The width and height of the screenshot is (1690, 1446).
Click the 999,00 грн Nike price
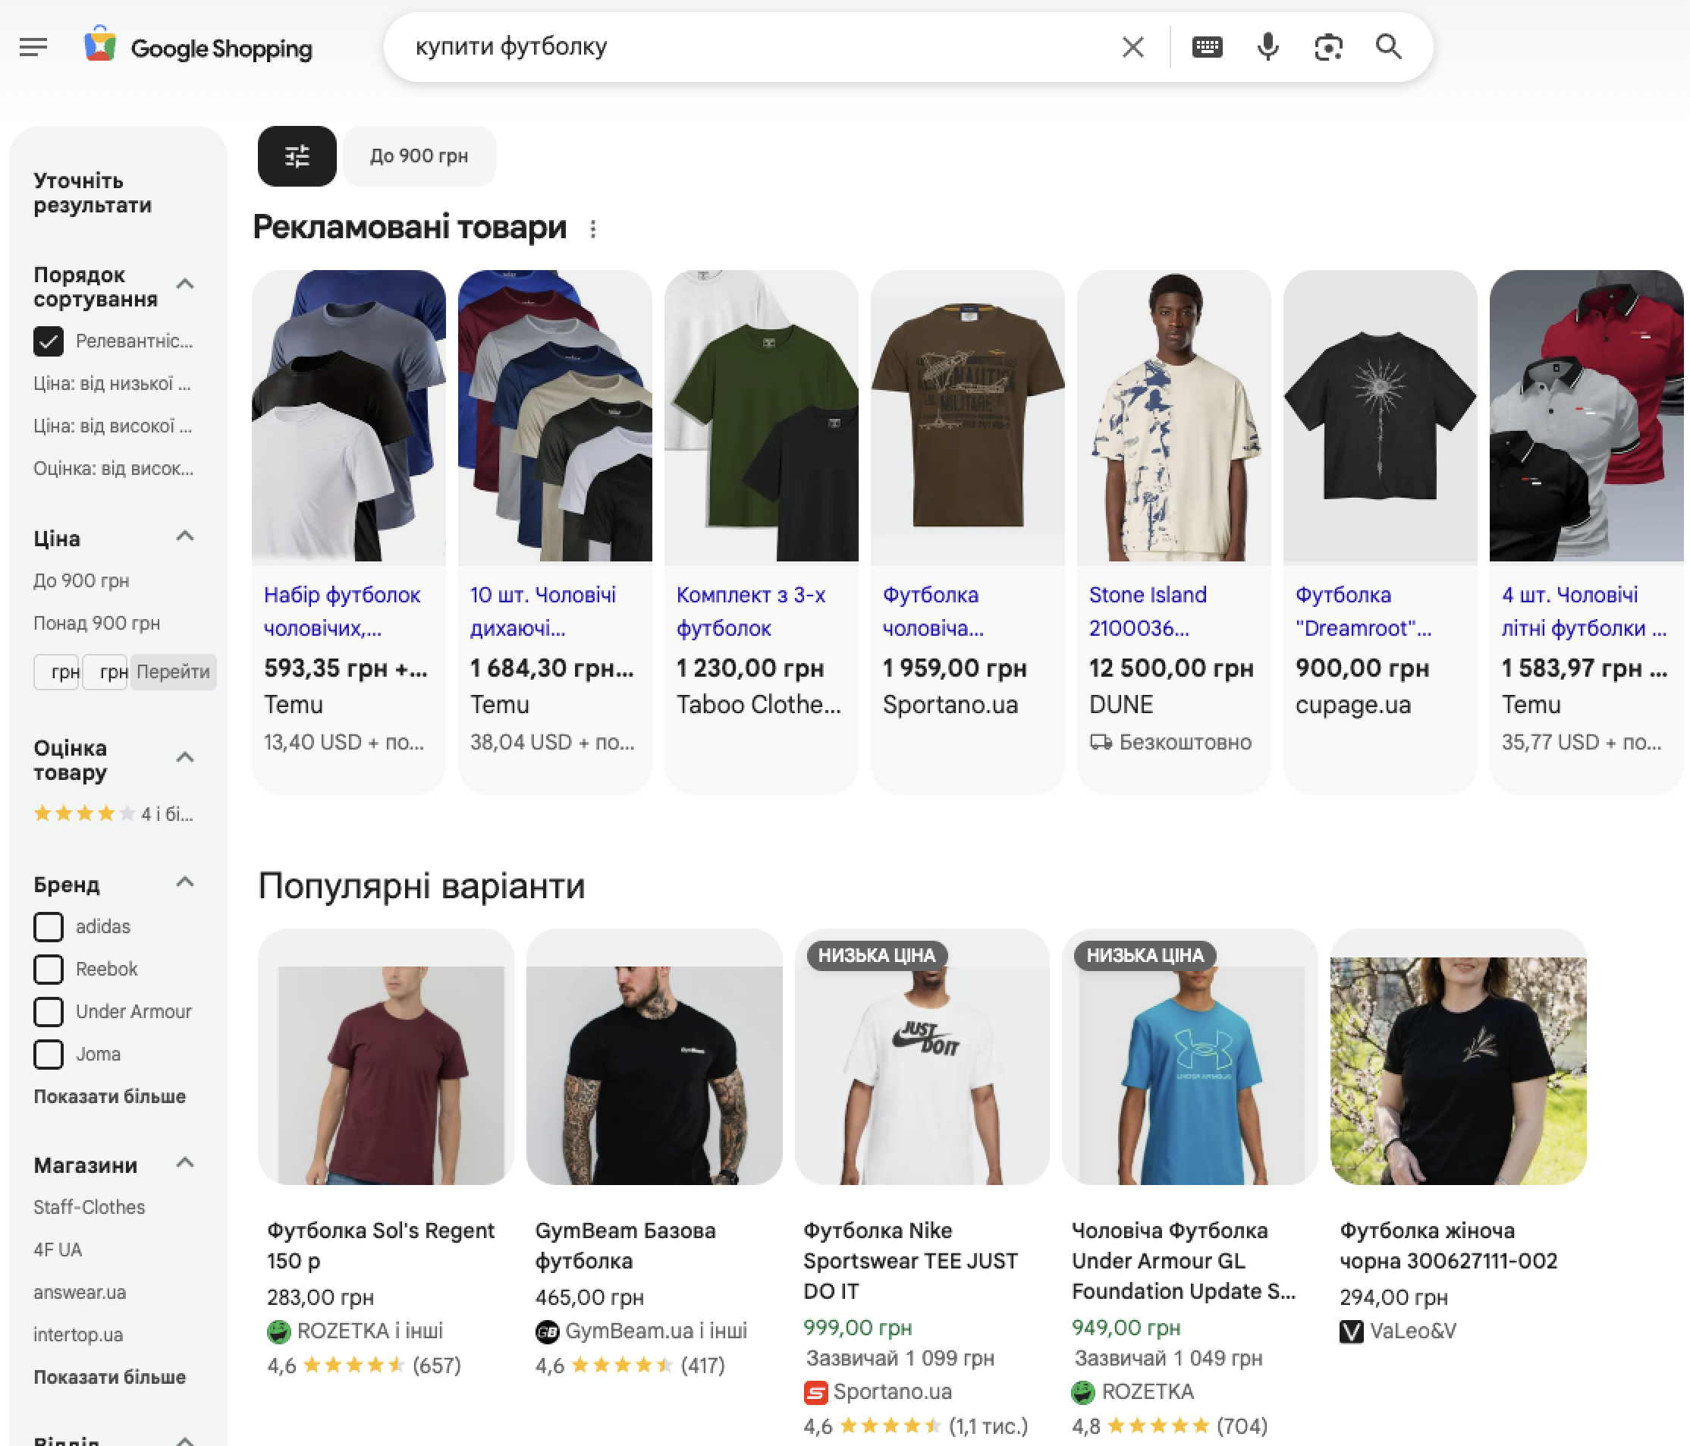tap(857, 1328)
